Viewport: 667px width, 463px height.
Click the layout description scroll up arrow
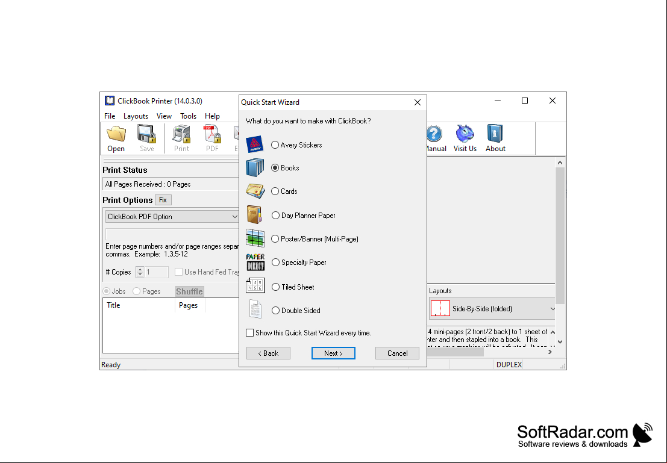[553, 332]
